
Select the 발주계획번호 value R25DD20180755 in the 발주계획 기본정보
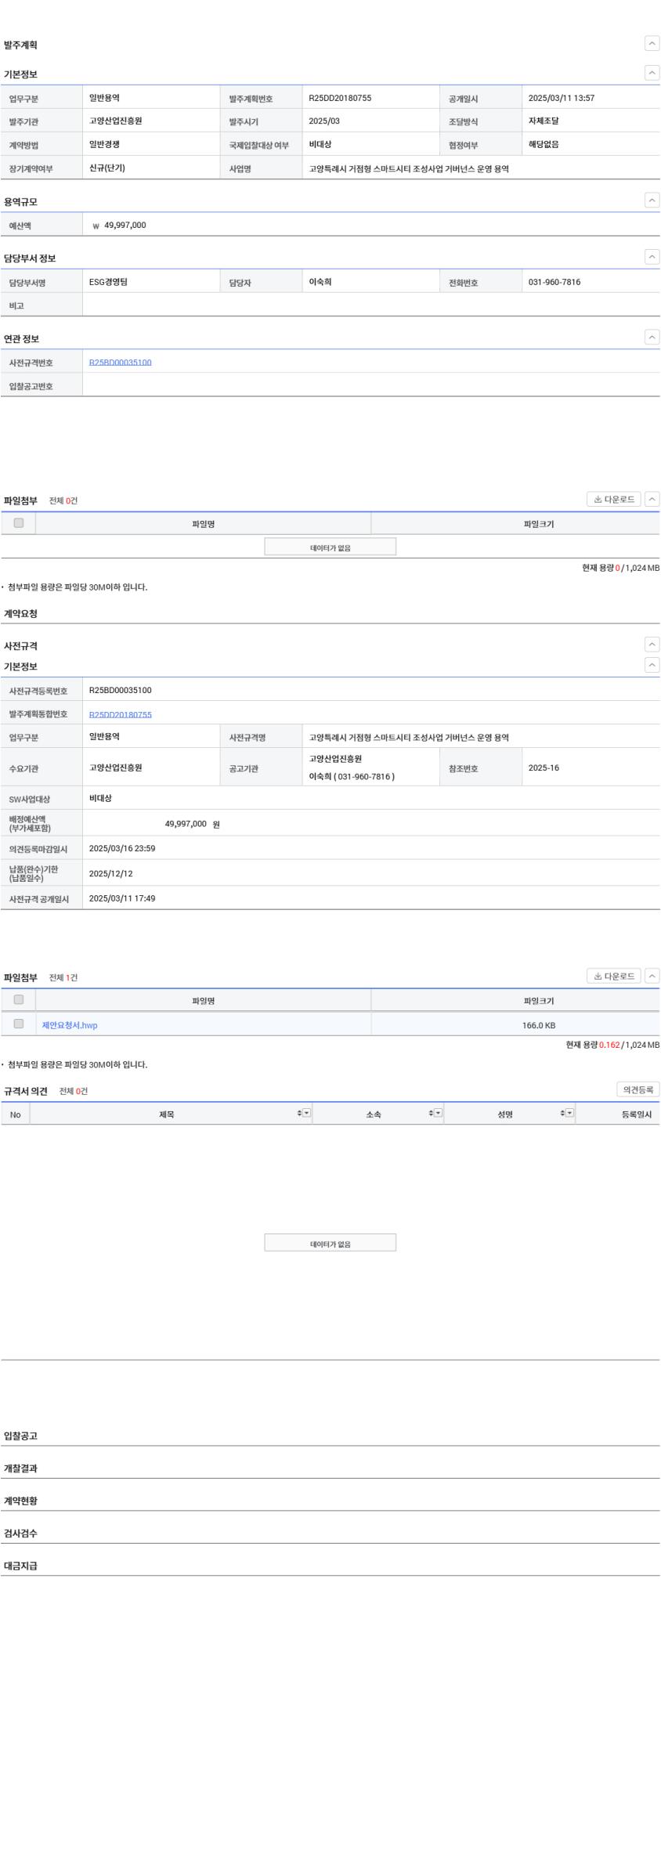pos(340,98)
